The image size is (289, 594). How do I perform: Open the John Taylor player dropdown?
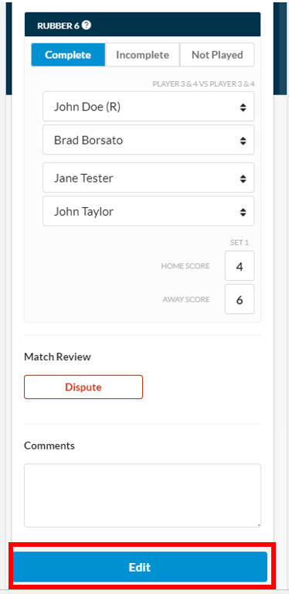coord(148,211)
